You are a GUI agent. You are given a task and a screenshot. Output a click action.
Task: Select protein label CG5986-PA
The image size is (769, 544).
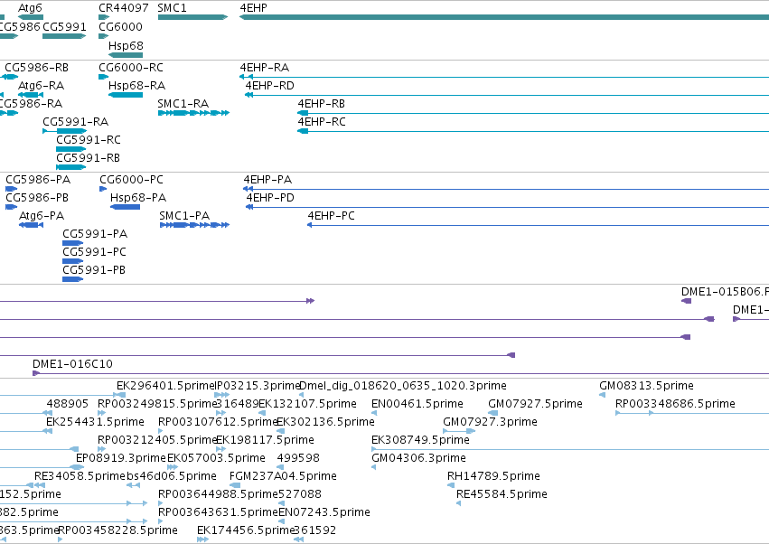pos(38,180)
